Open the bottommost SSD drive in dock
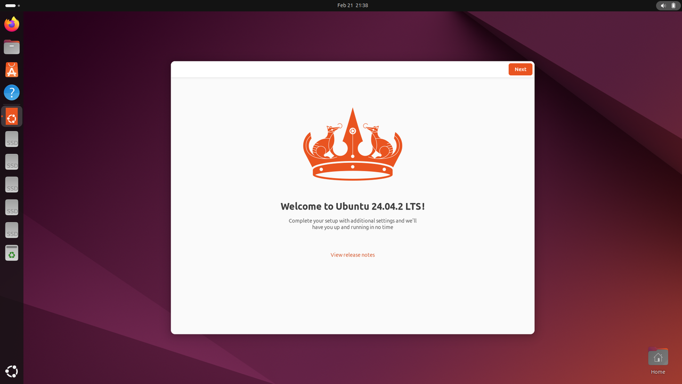Image resolution: width=682 pixels, height=384 pixels. point(12,230)
